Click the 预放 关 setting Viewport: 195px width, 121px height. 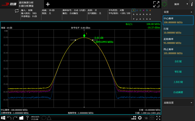tap(47, 13)
